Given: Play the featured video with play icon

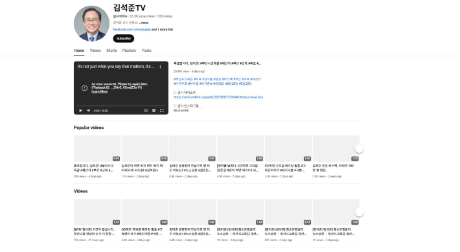Looking at the screenshot, I should [80, 111].
